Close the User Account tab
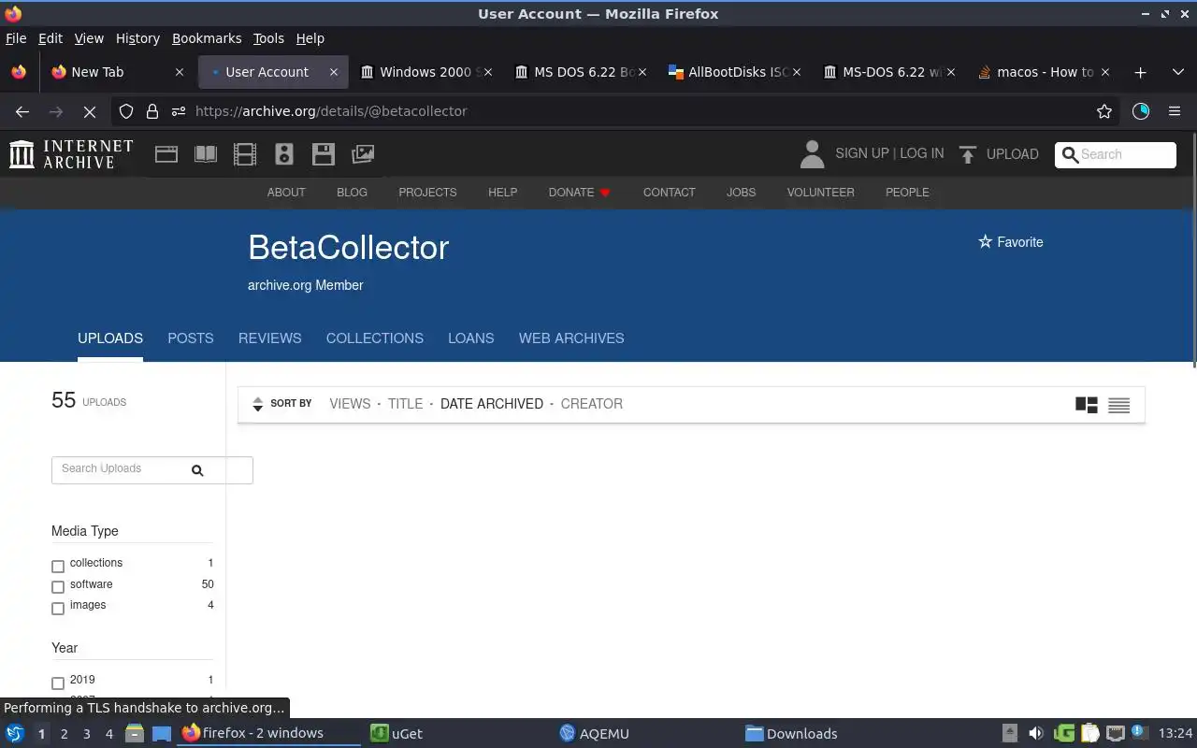1197x748 pixels. (x=333, y=72)
